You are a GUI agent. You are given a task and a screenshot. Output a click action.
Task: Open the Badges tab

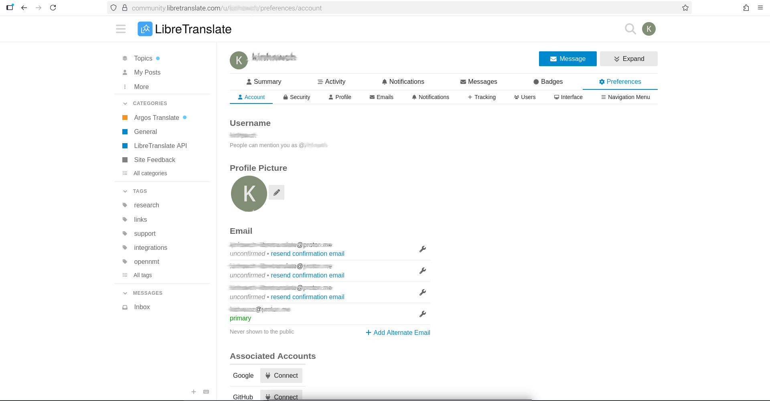pyautogui.click(x=548, y=82)
